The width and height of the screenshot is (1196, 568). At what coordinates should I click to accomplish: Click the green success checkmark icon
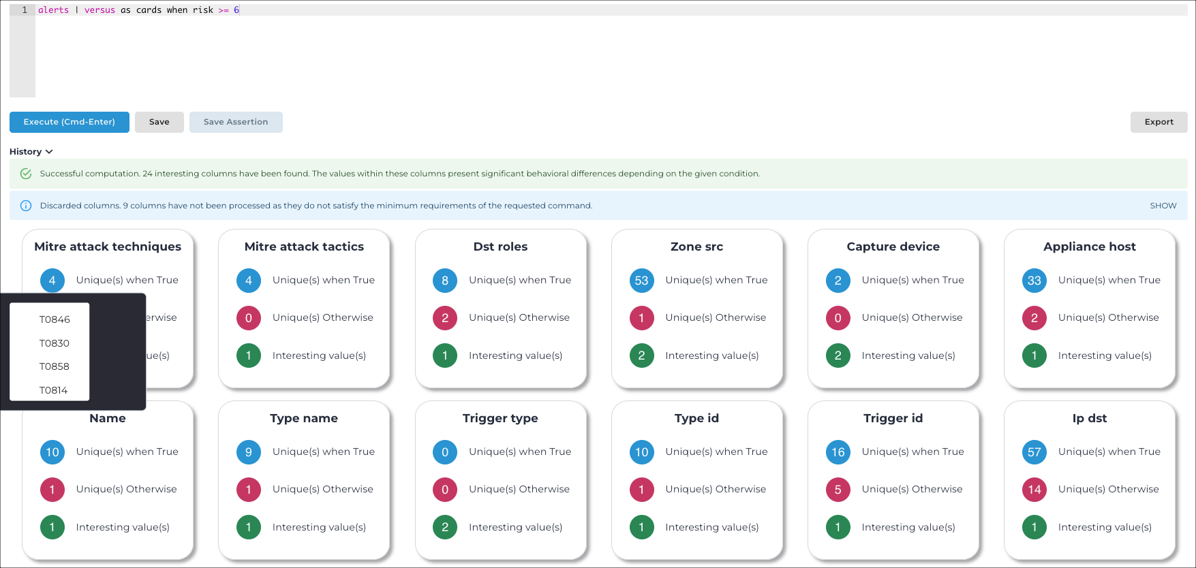26,174
